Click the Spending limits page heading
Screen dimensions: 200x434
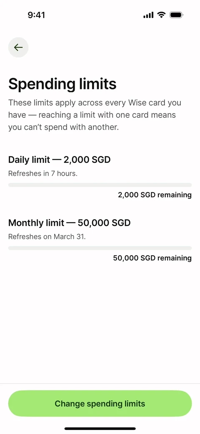pos(62,84)
